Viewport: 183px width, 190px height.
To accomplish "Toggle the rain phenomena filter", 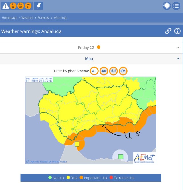I will tap(113, 71).
